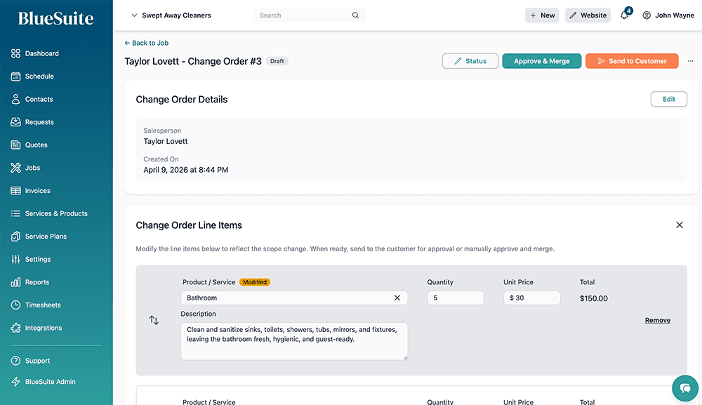Select Quotes in the sidebar
The image size is (702, 405).
coord(37,145)
